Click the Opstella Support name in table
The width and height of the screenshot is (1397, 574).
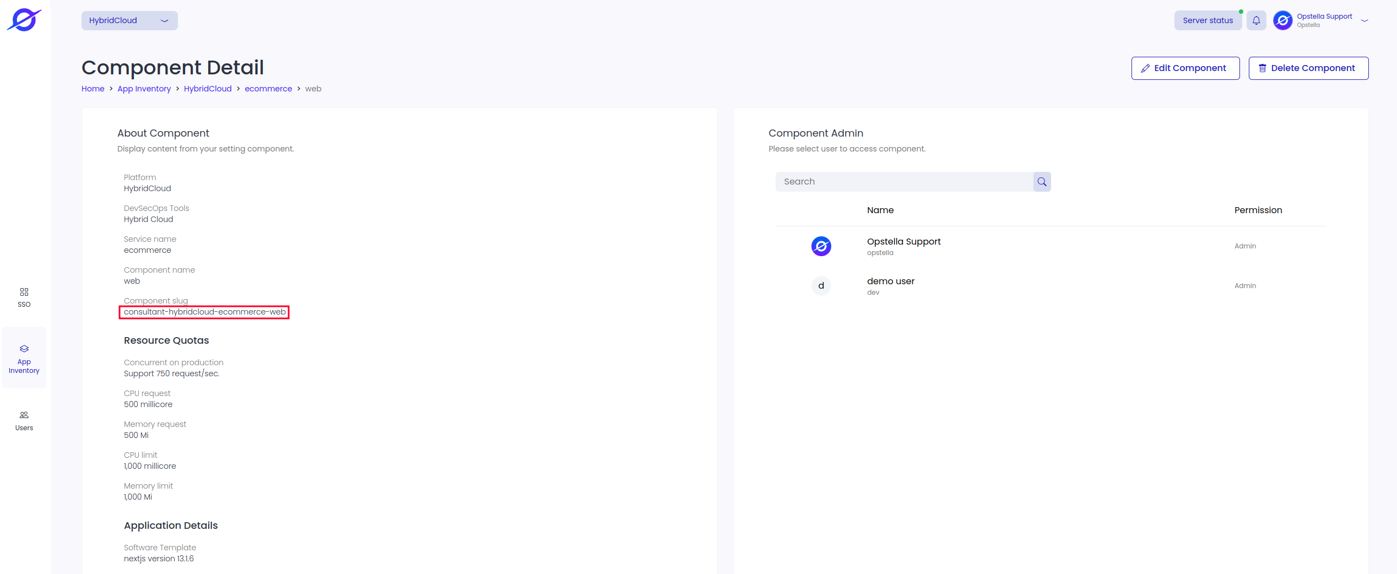(904, 241)
